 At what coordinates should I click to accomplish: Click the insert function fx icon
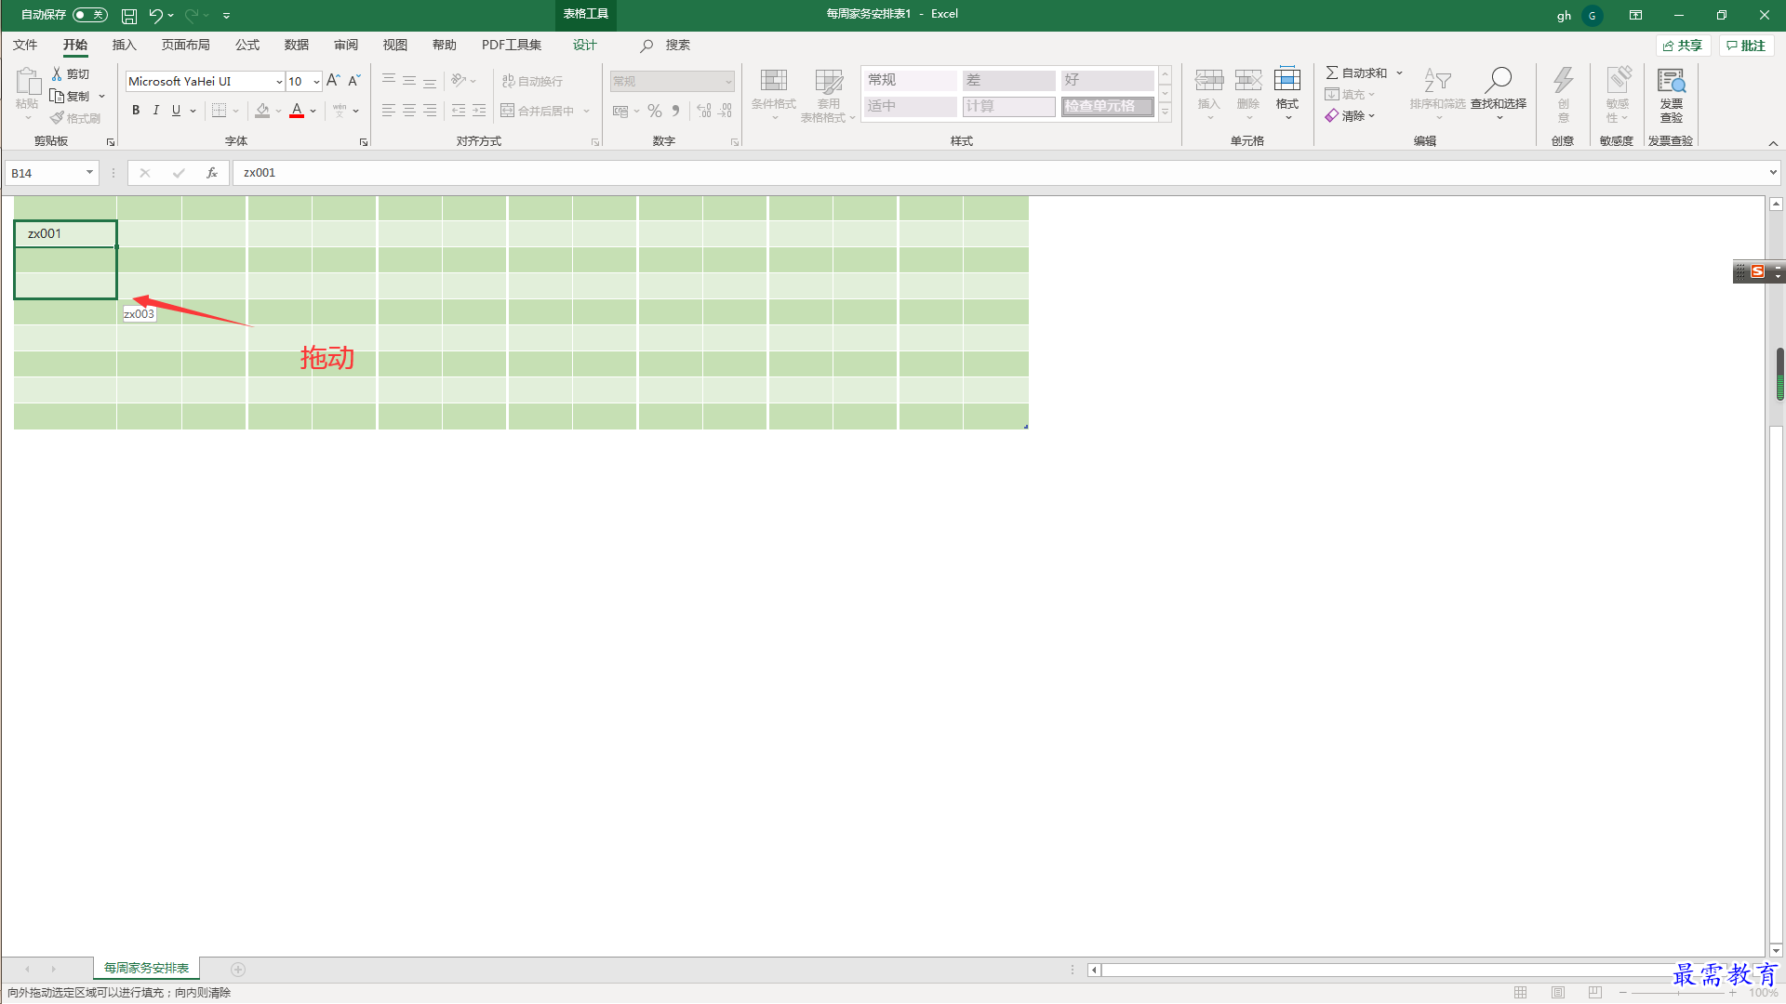tap(212, 173)
